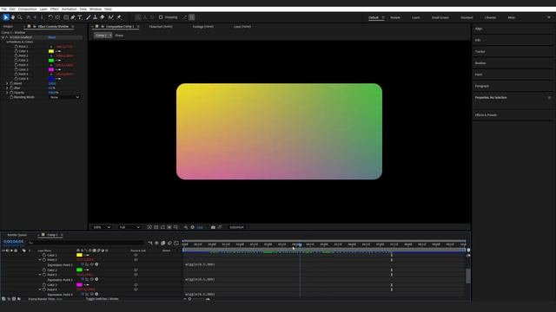Select the Selection arrow tool
Image resolution: width=556 pixels, height=312 pixels.
tap(6, 17)
